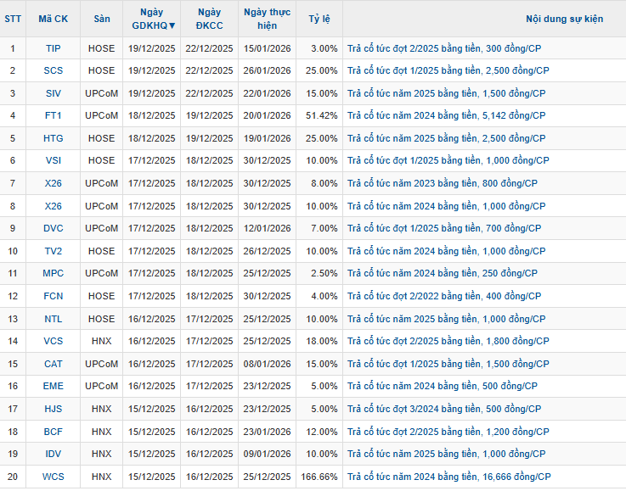Click the Ngày thực hiện column header
Image resolution: width=626 pixels, height=491 pixels.
tap(267, 19)
